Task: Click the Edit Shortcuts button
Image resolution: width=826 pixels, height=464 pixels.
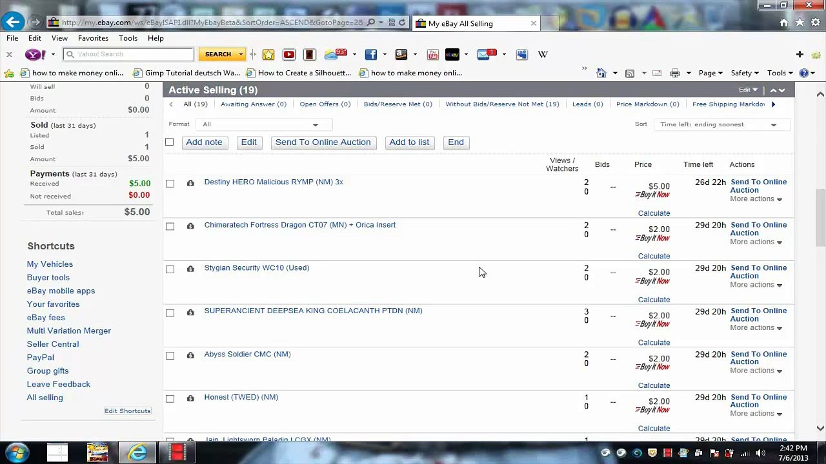Action: 128,411
